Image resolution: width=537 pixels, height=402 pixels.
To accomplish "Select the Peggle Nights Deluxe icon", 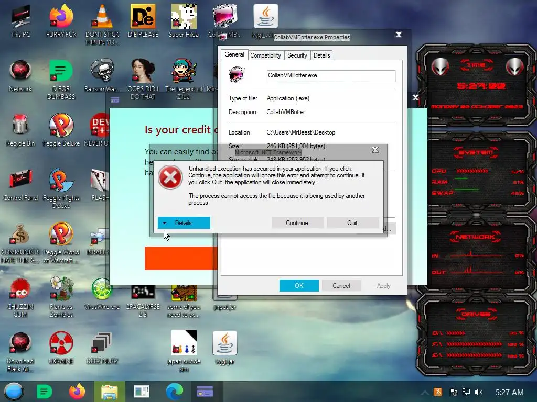I will pyautogui.click(x=61, y=188).
